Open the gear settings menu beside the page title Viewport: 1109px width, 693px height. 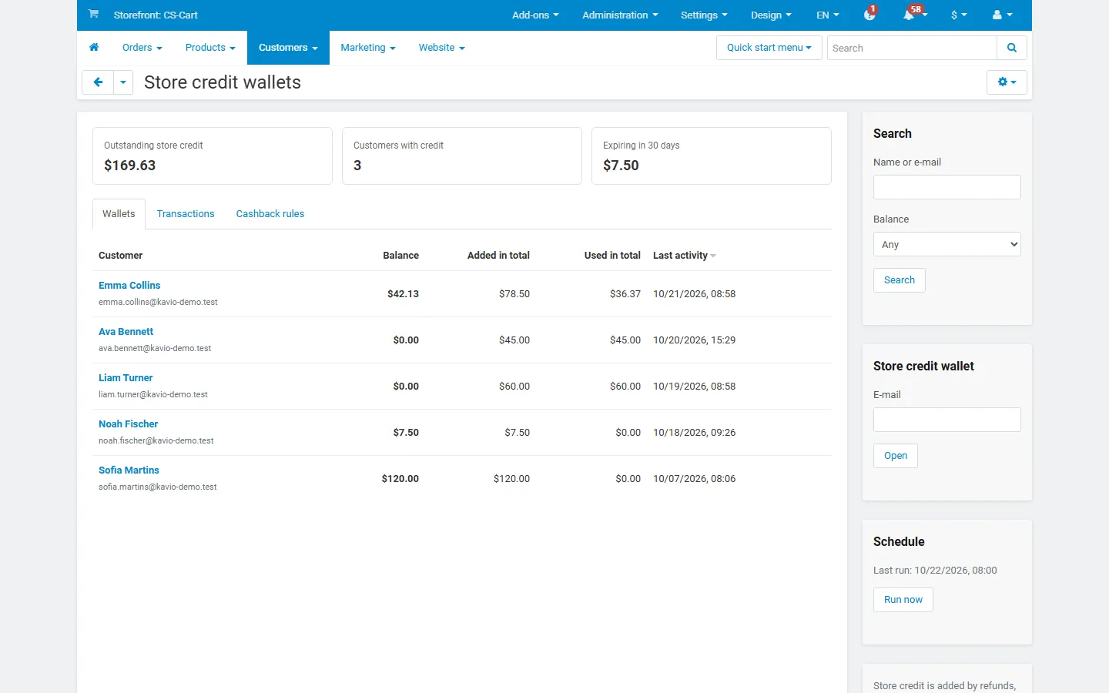click(x=1007, y=82)
